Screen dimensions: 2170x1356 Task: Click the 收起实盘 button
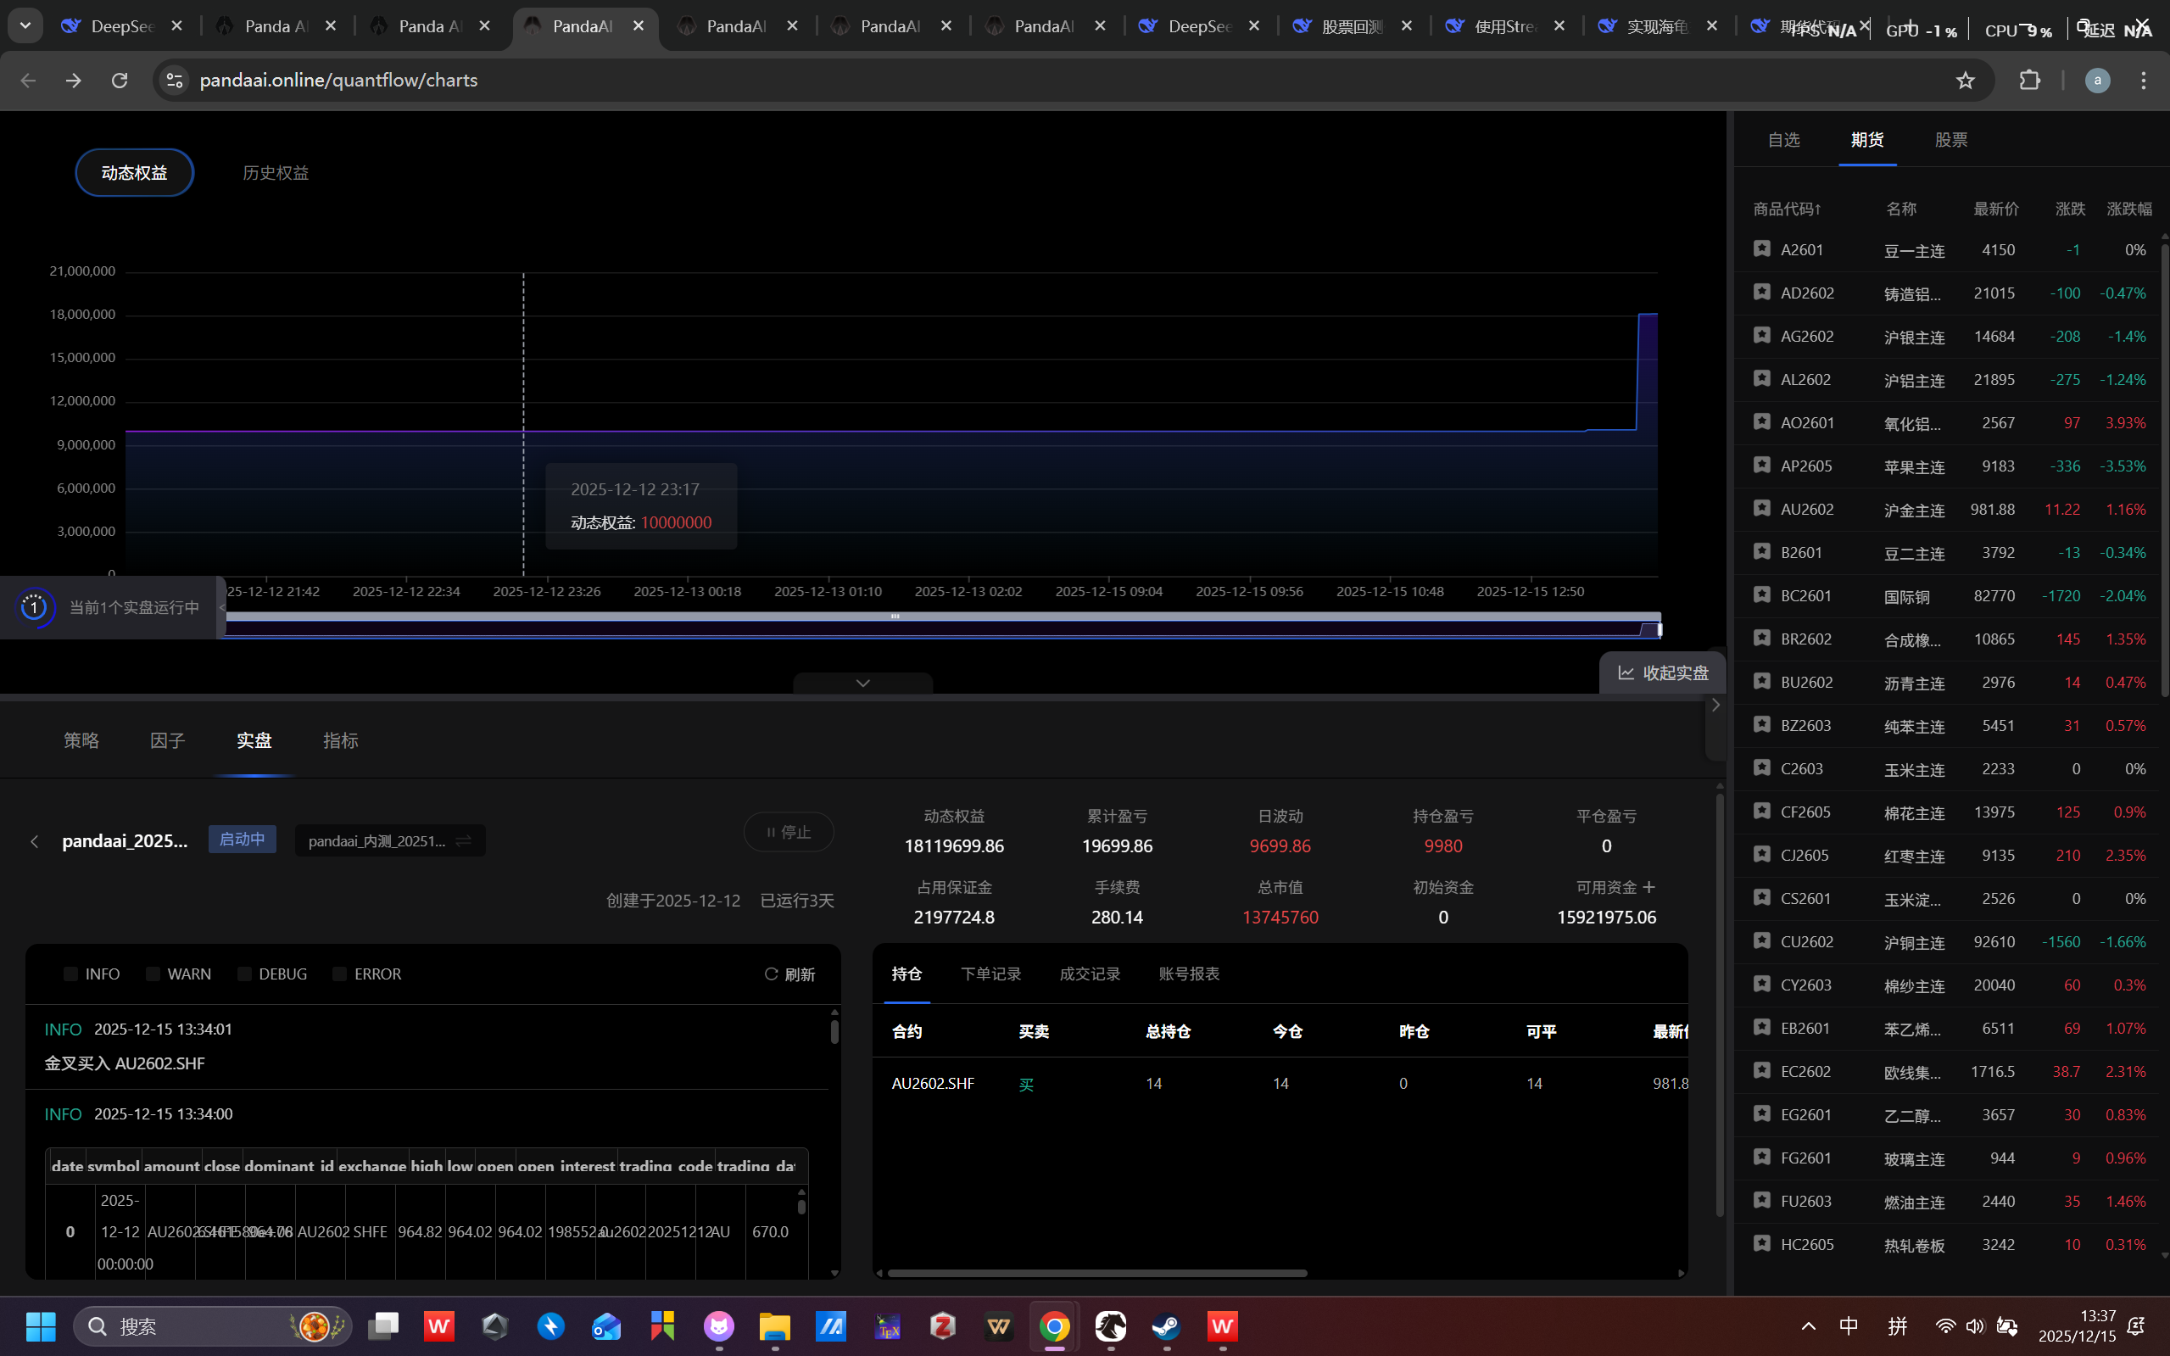pyautogui.click(x=1664, y=672)
